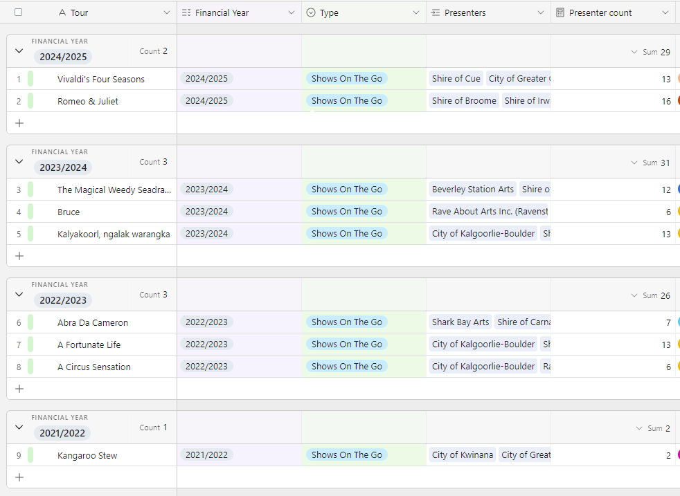Select the Abra Da Cameron tour cell

pos(93,323)
